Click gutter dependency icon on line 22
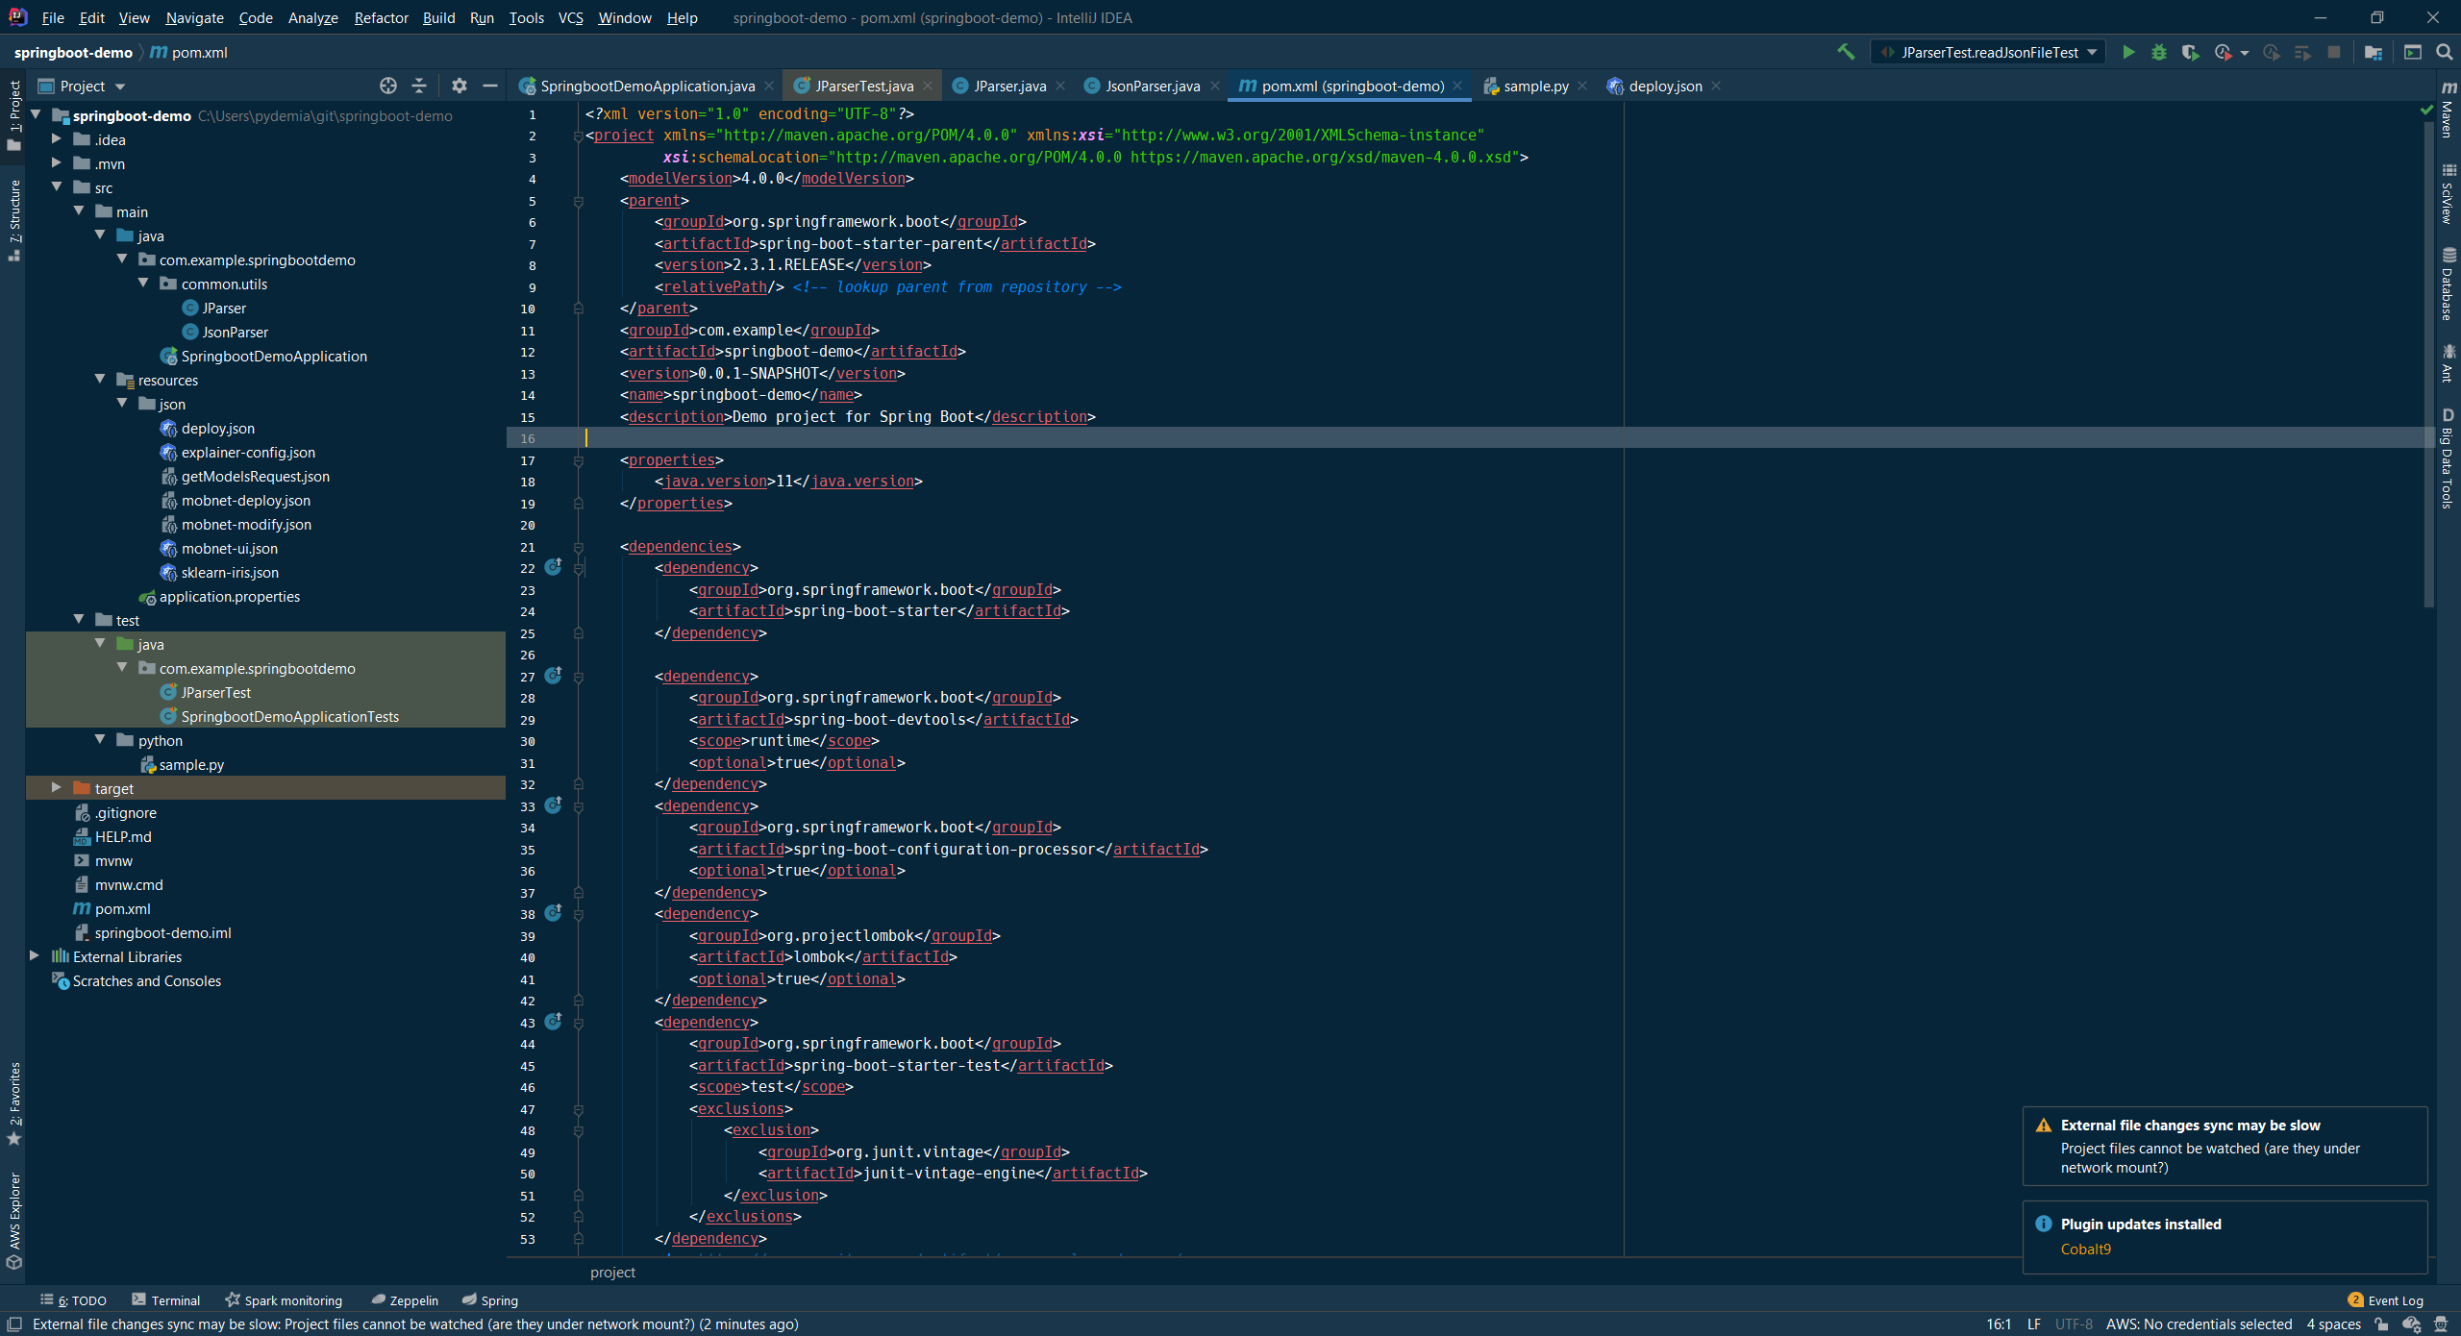 tap(553, 567)
